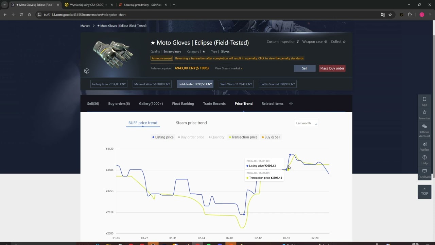
Task: View site information icon in address bar
Action: click(x=39, y=15)
